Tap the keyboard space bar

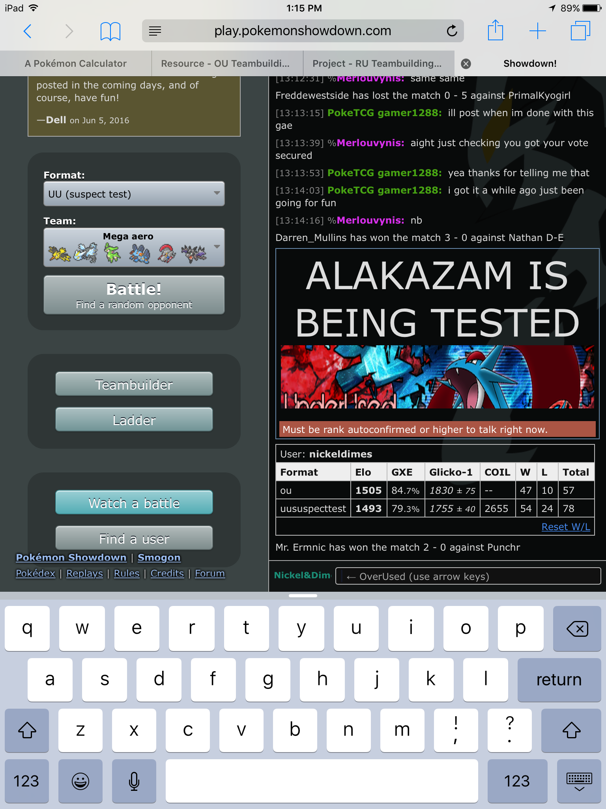[x=322, y=781]
